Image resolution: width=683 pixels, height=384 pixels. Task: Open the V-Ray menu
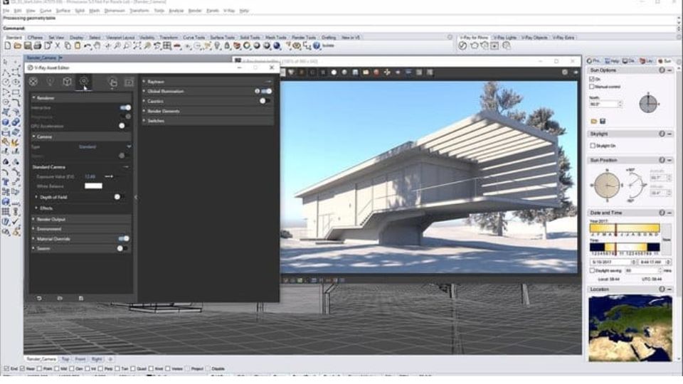point(229,11)
